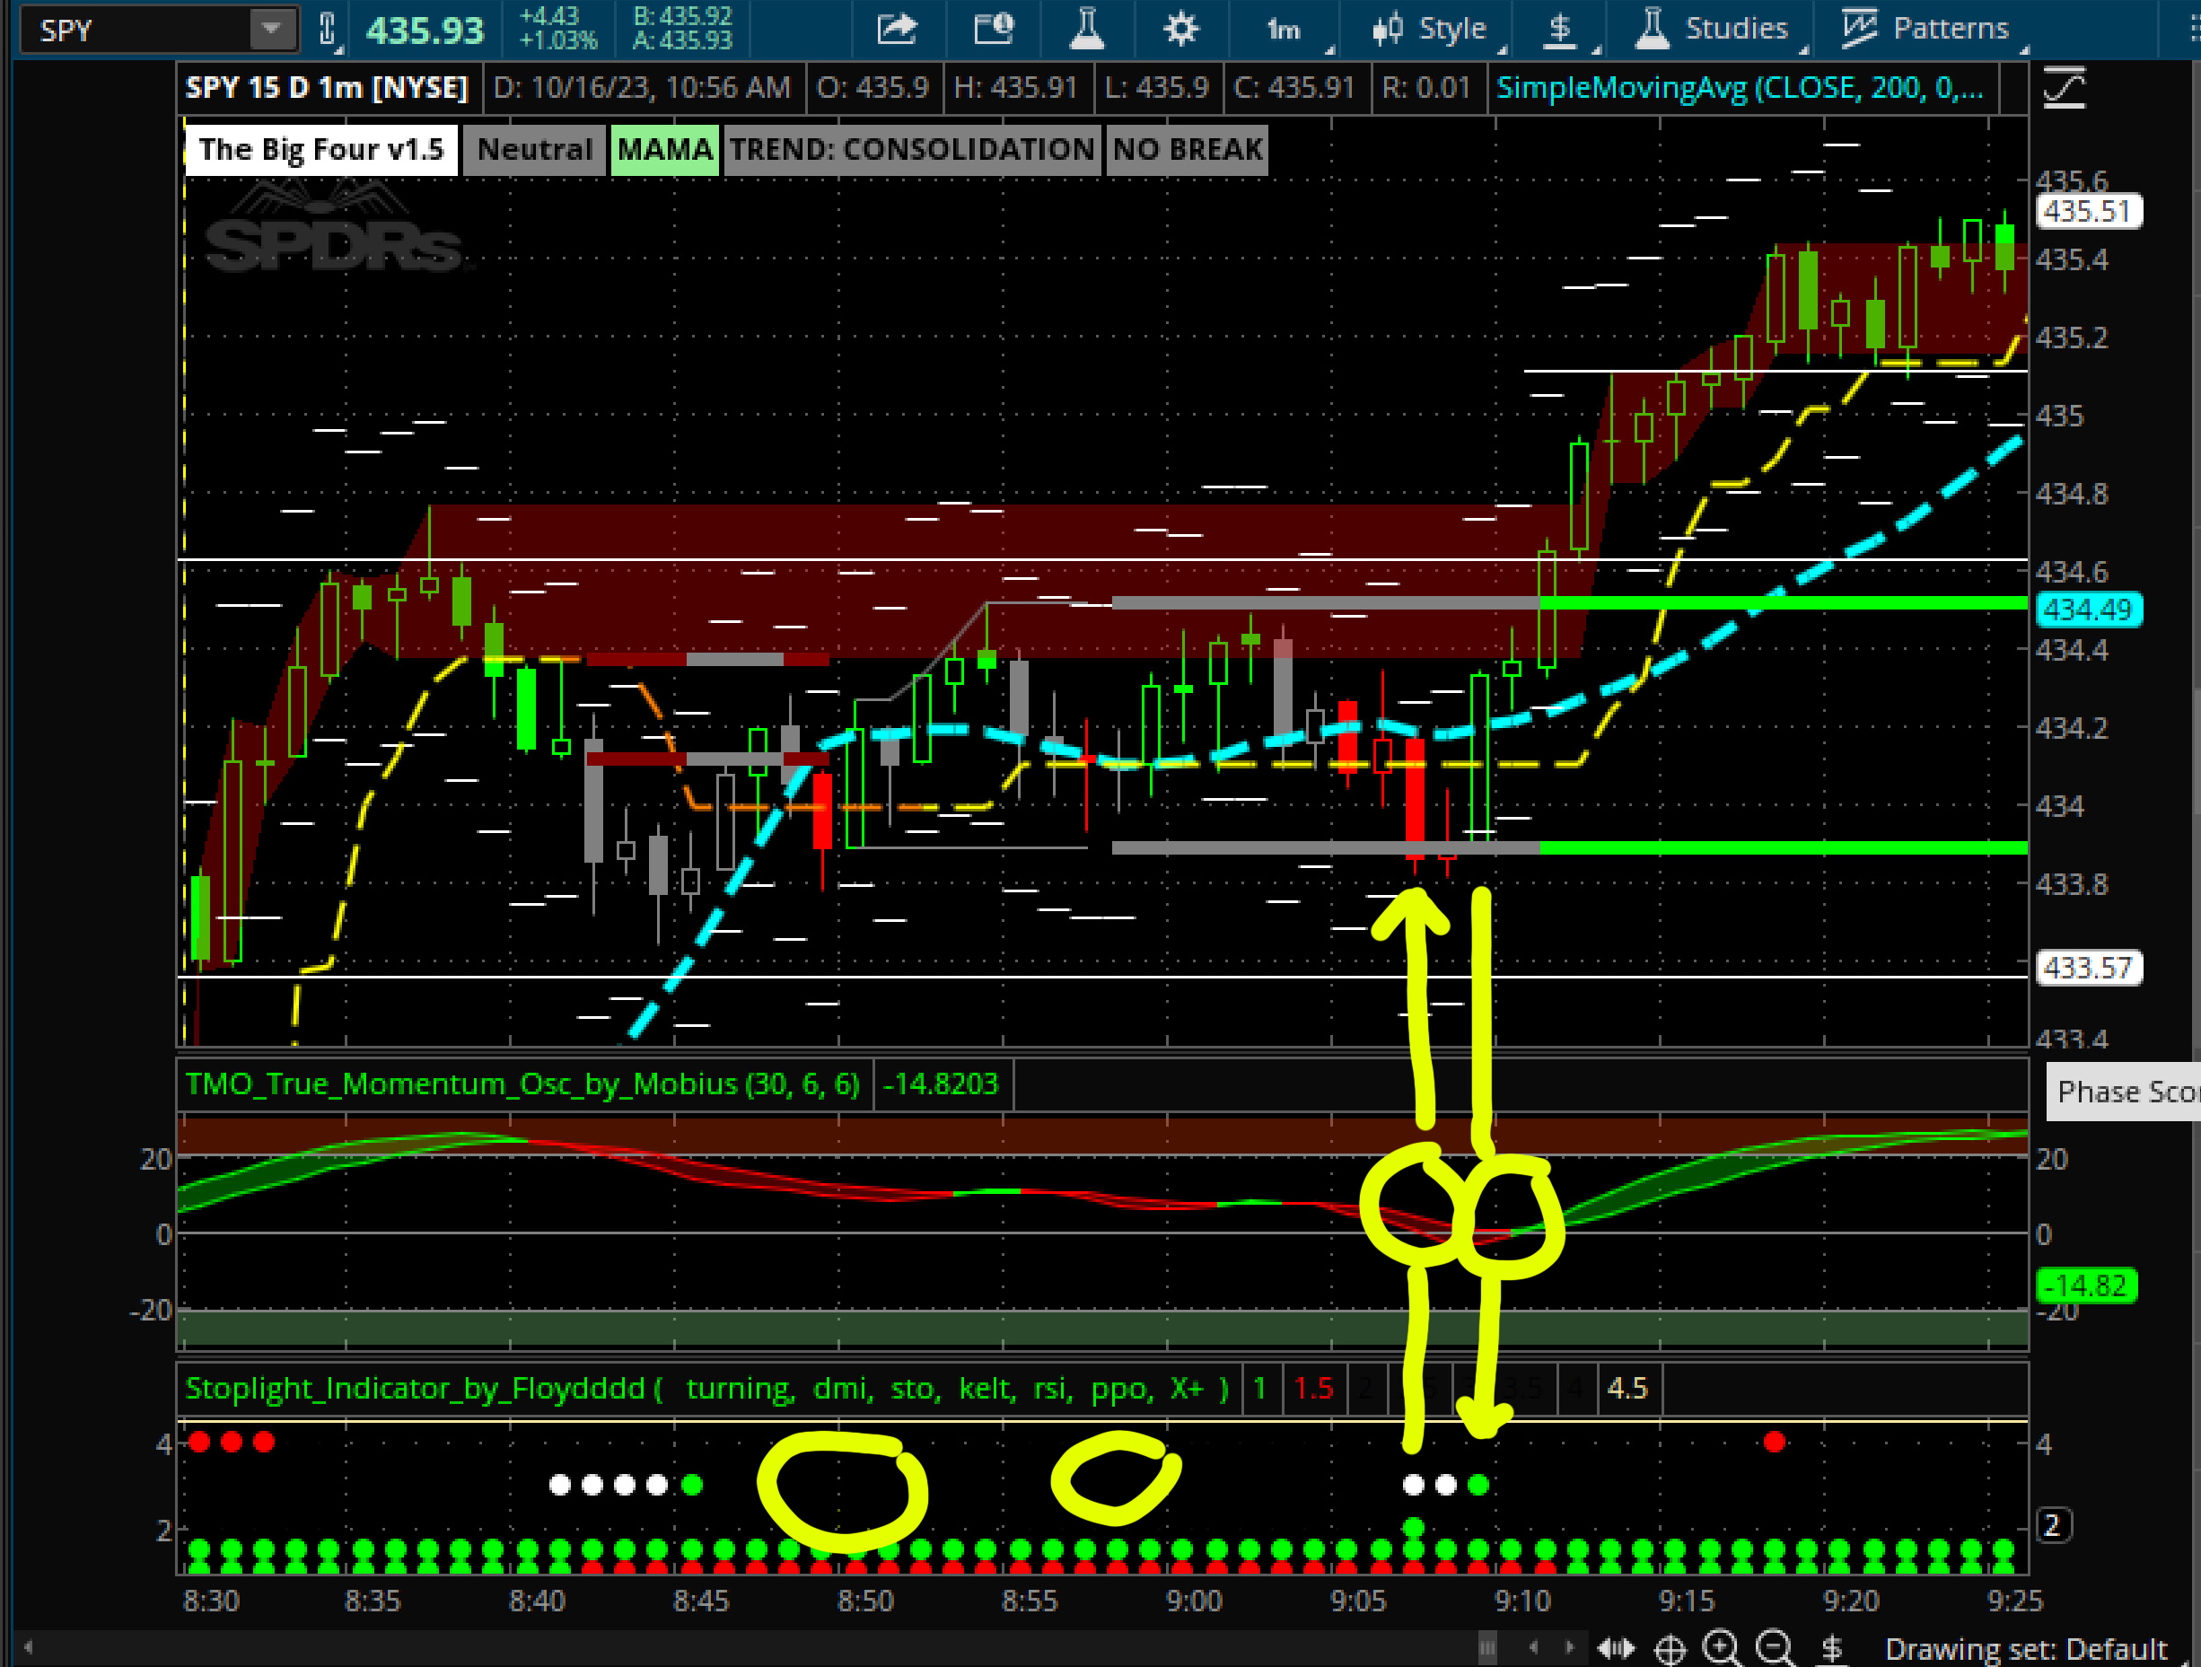Click the scrollbar grip handle in bottom bar
The height and width of the screenshot is (1667, 2201).
[1487, 1648]
